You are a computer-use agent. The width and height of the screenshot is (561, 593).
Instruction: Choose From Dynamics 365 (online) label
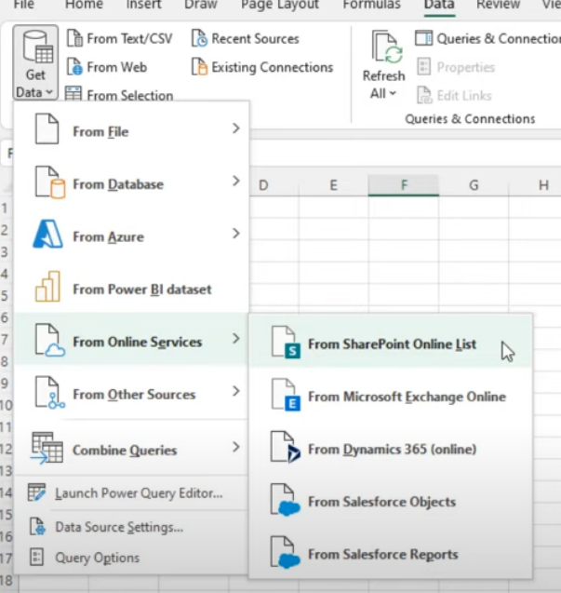pos(392,450)
